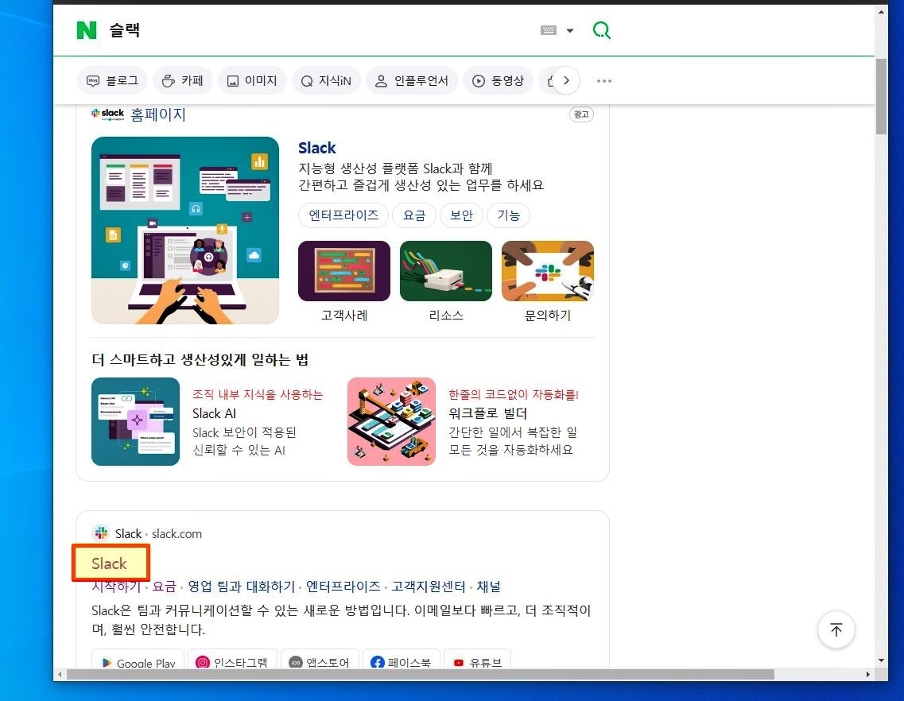
Task: Click the 리소스 label
Action: 446,316
